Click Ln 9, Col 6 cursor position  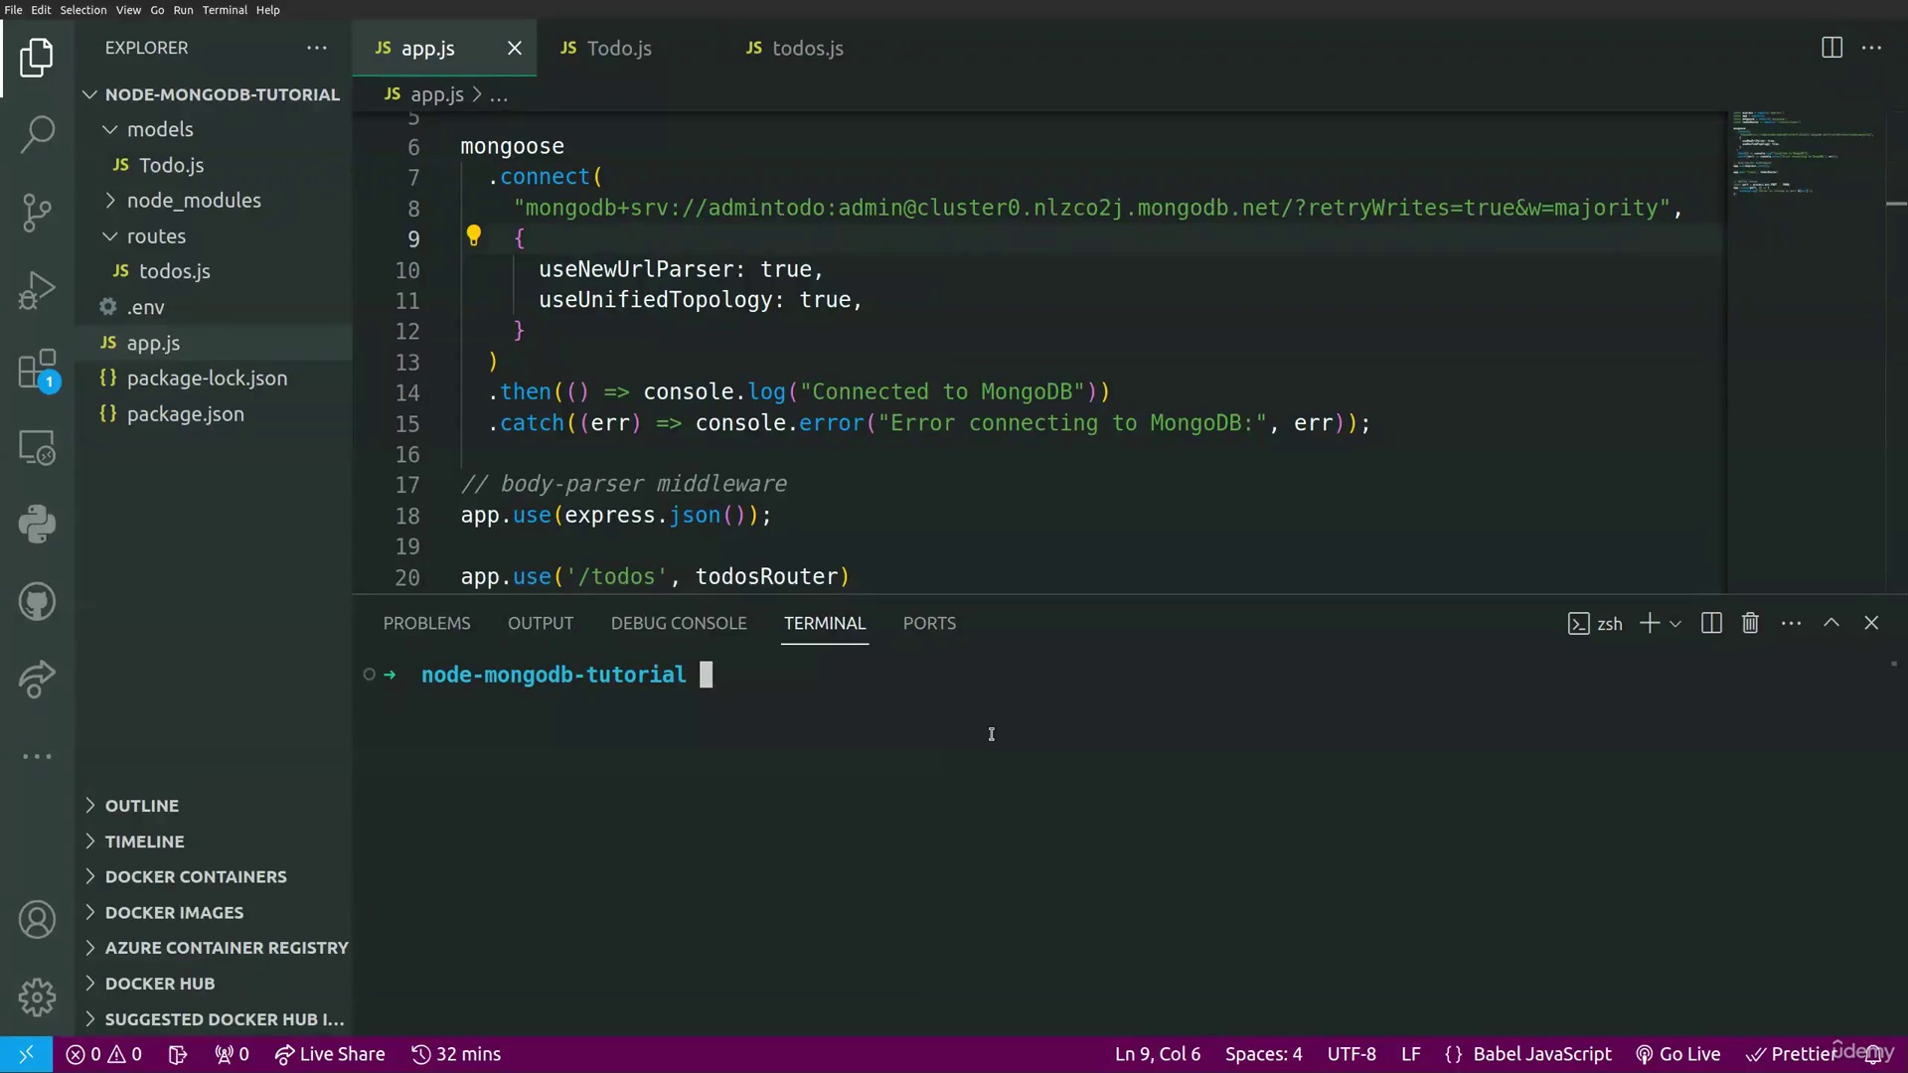coord(1158,1054)
